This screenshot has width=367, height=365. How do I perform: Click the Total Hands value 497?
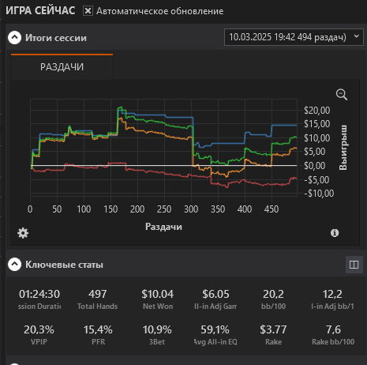pos(98,294)
